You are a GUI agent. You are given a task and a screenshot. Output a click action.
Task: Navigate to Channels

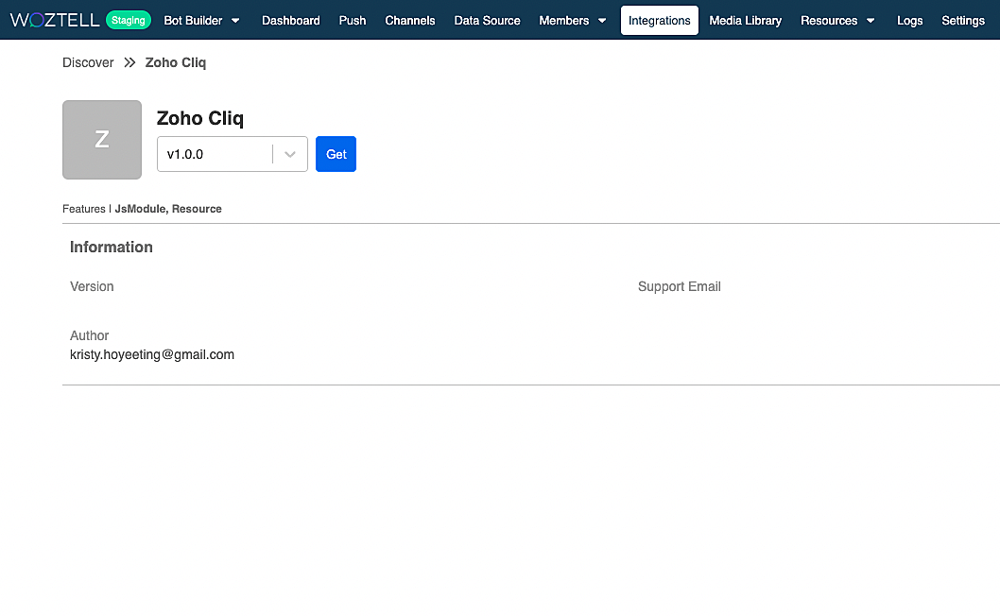[410, 21]
